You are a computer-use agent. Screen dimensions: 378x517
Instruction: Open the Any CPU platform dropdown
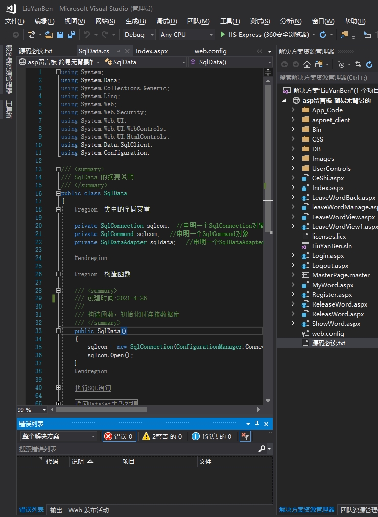point(186,35)
